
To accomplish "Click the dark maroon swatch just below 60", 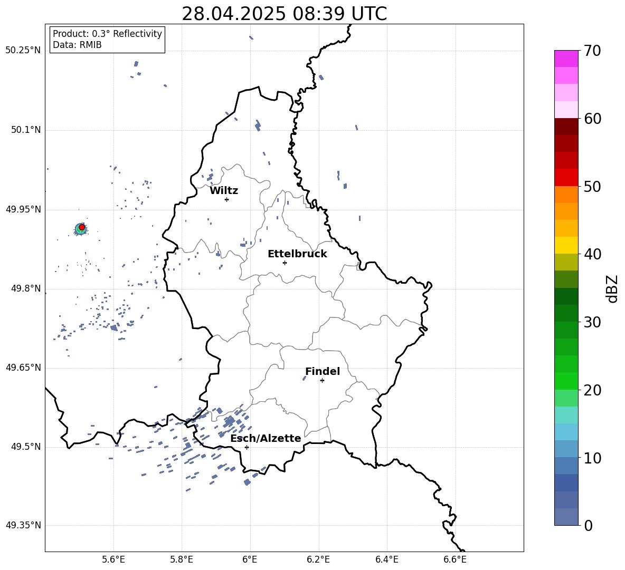I will coord(566,127).
